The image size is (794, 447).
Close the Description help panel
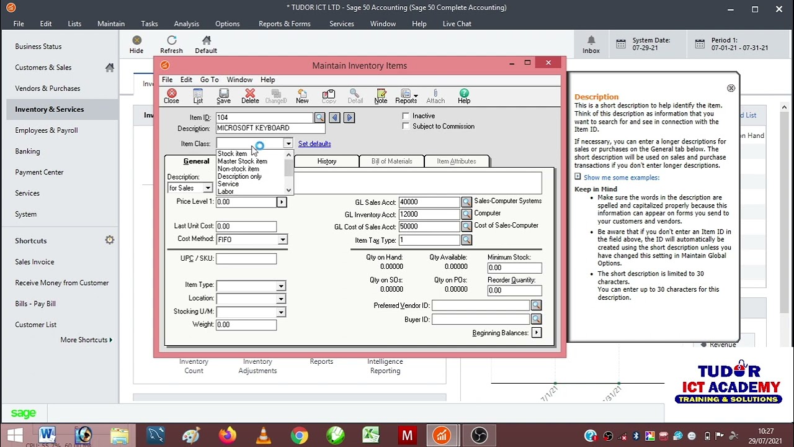[731, 88]
